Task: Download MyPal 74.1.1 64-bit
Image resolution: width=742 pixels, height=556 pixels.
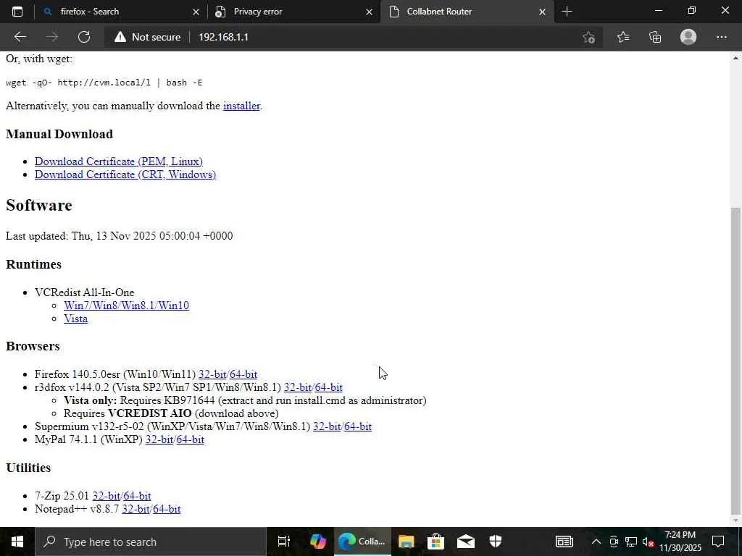Action: point(191,439)
